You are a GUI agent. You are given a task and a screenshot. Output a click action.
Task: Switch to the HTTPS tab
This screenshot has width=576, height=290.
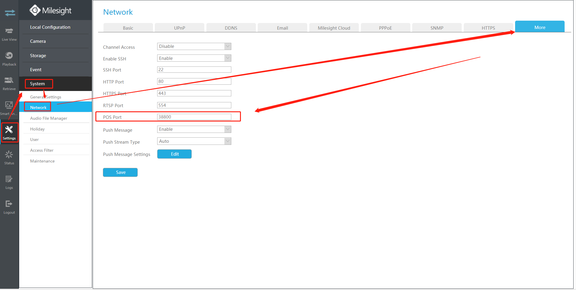(x=488, y=28)
